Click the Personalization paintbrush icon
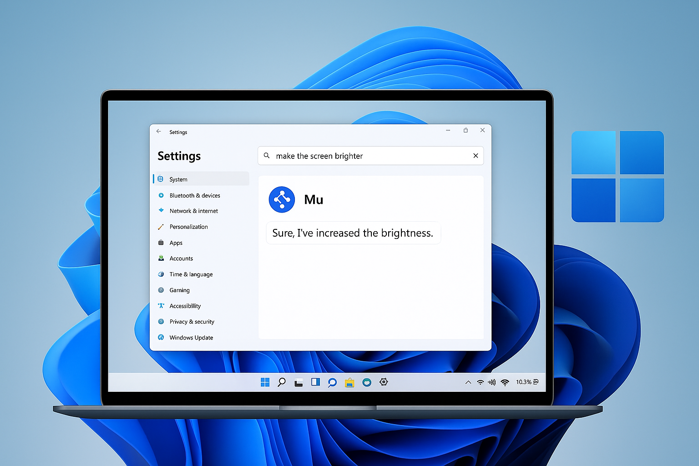The image size is (699, 466). [161, 227]
